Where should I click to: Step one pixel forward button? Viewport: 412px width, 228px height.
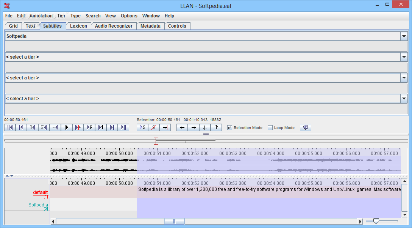pyautogui.click(x=78, y=127)
